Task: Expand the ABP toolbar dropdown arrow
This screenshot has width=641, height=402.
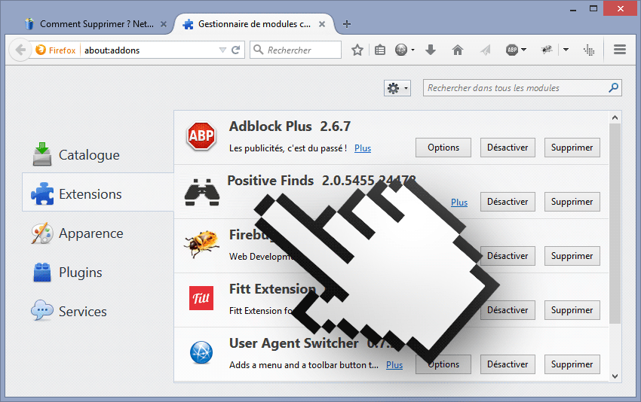Action: [x=523, y=50]
